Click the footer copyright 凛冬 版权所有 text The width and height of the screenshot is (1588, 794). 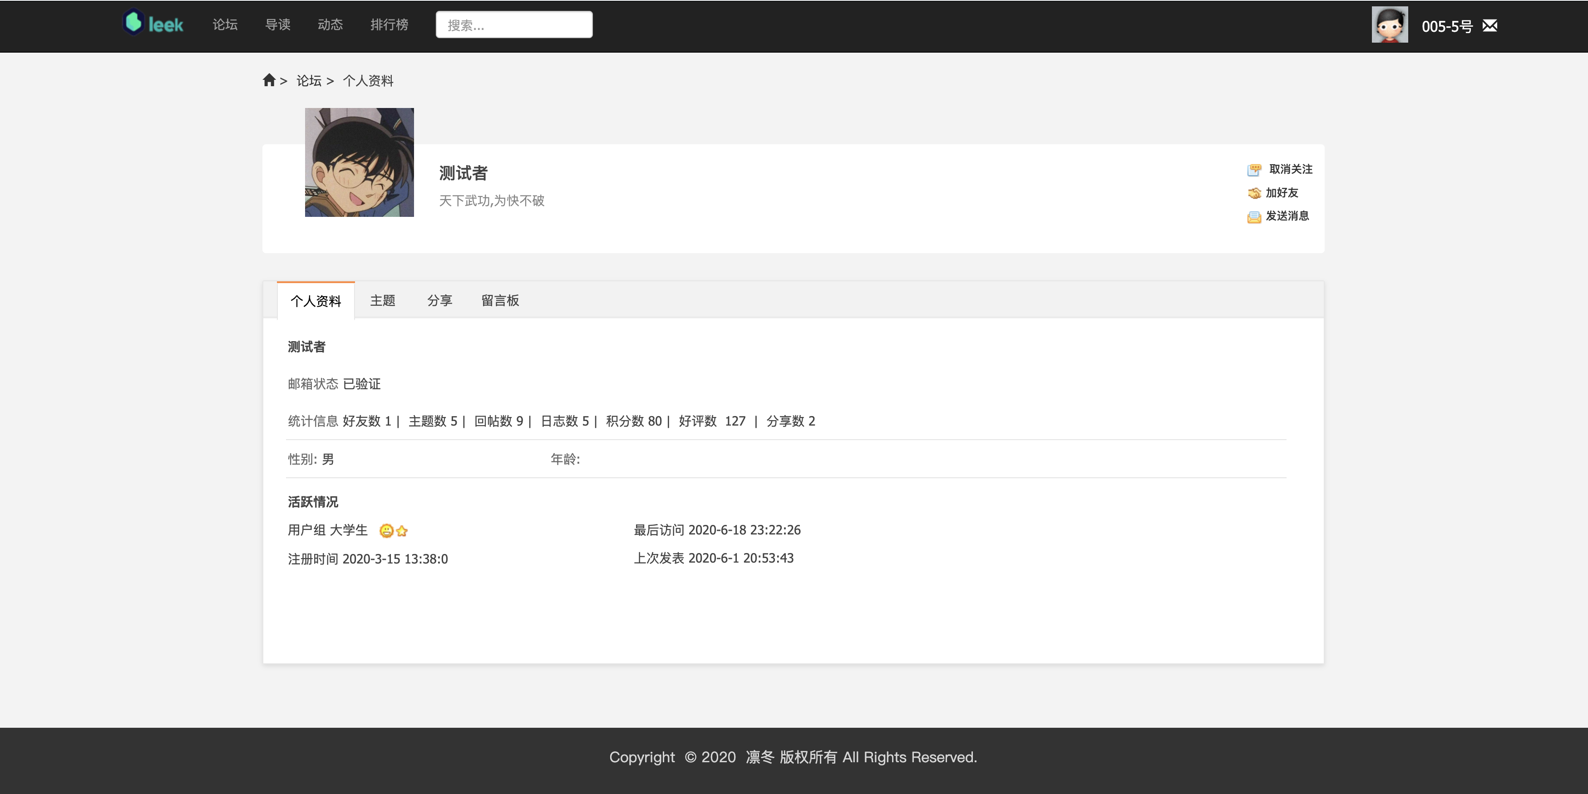point(792,757)
